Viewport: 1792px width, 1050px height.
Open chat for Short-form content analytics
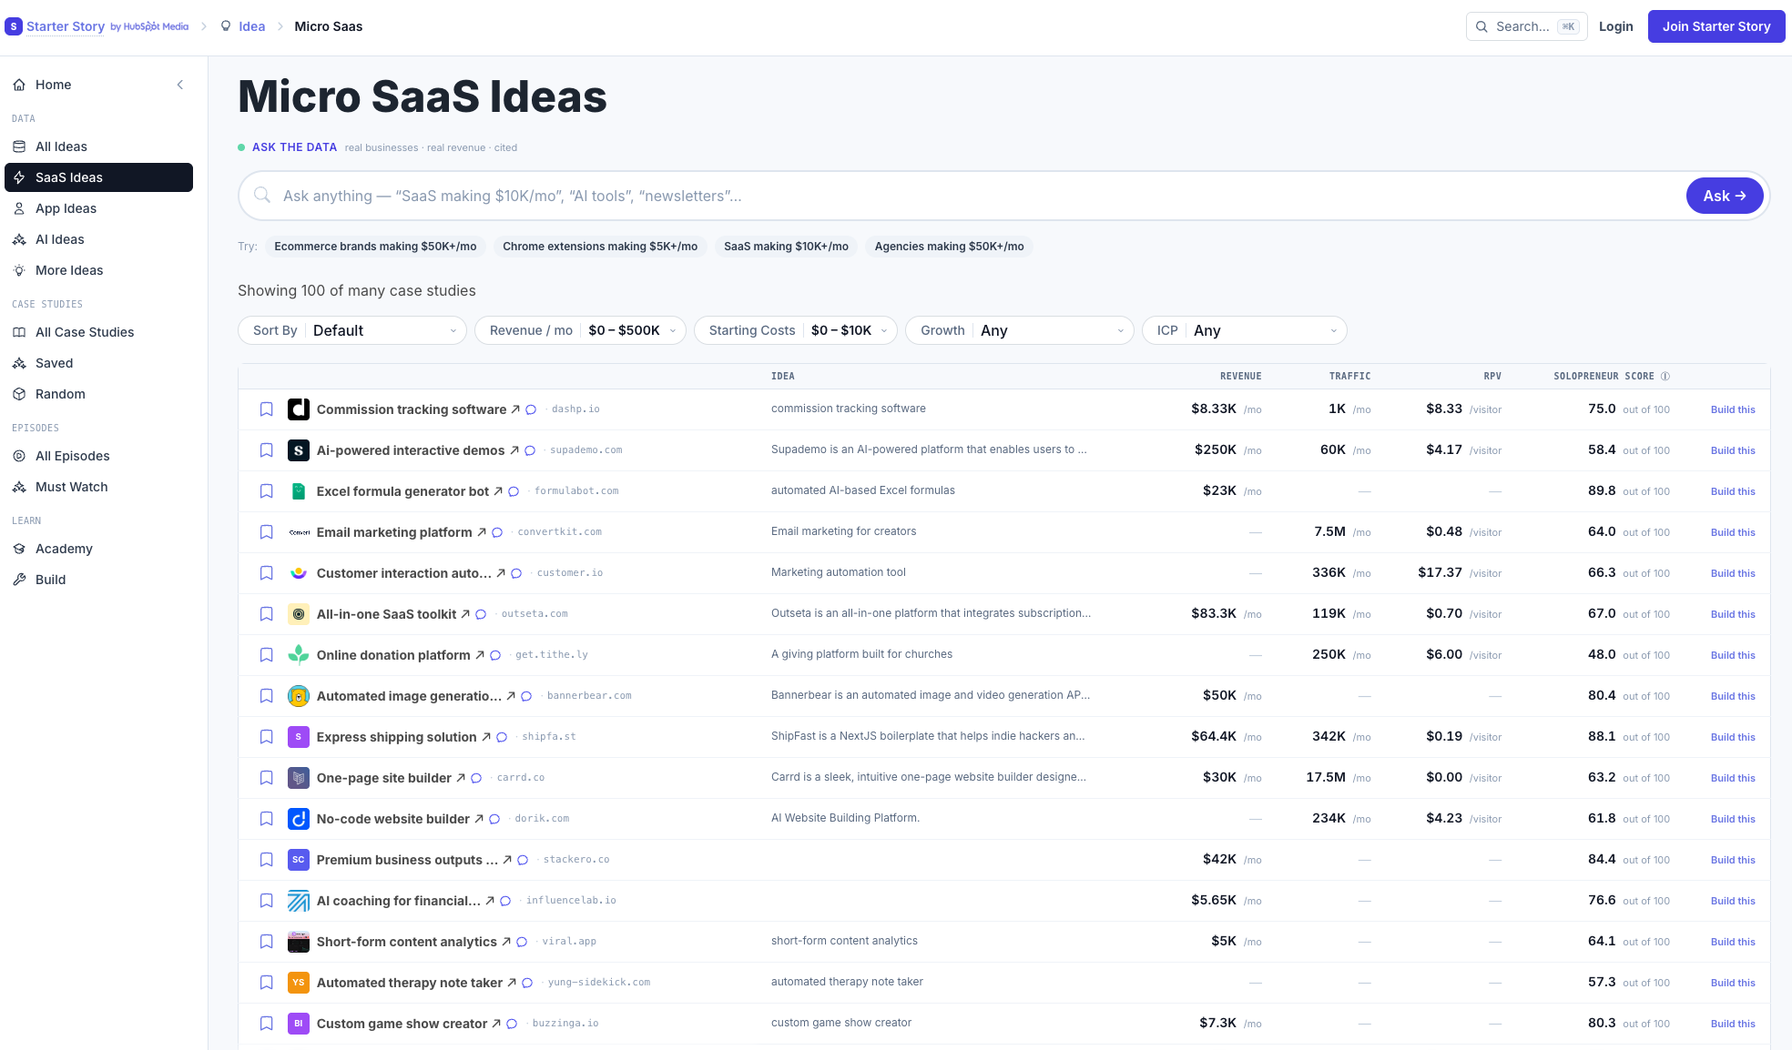click(522, 942)
